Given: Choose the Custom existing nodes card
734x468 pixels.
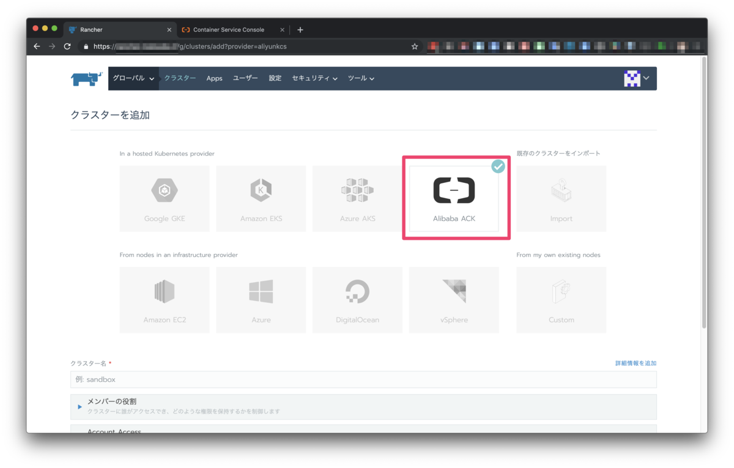Looking at the screenshot, I should pos(561,300).
